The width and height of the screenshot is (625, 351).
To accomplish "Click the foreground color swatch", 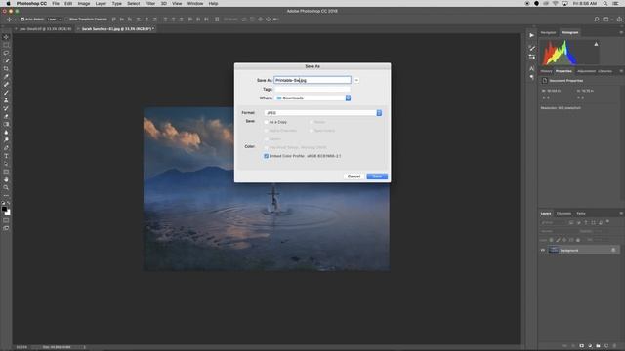I will click(4, 209).
